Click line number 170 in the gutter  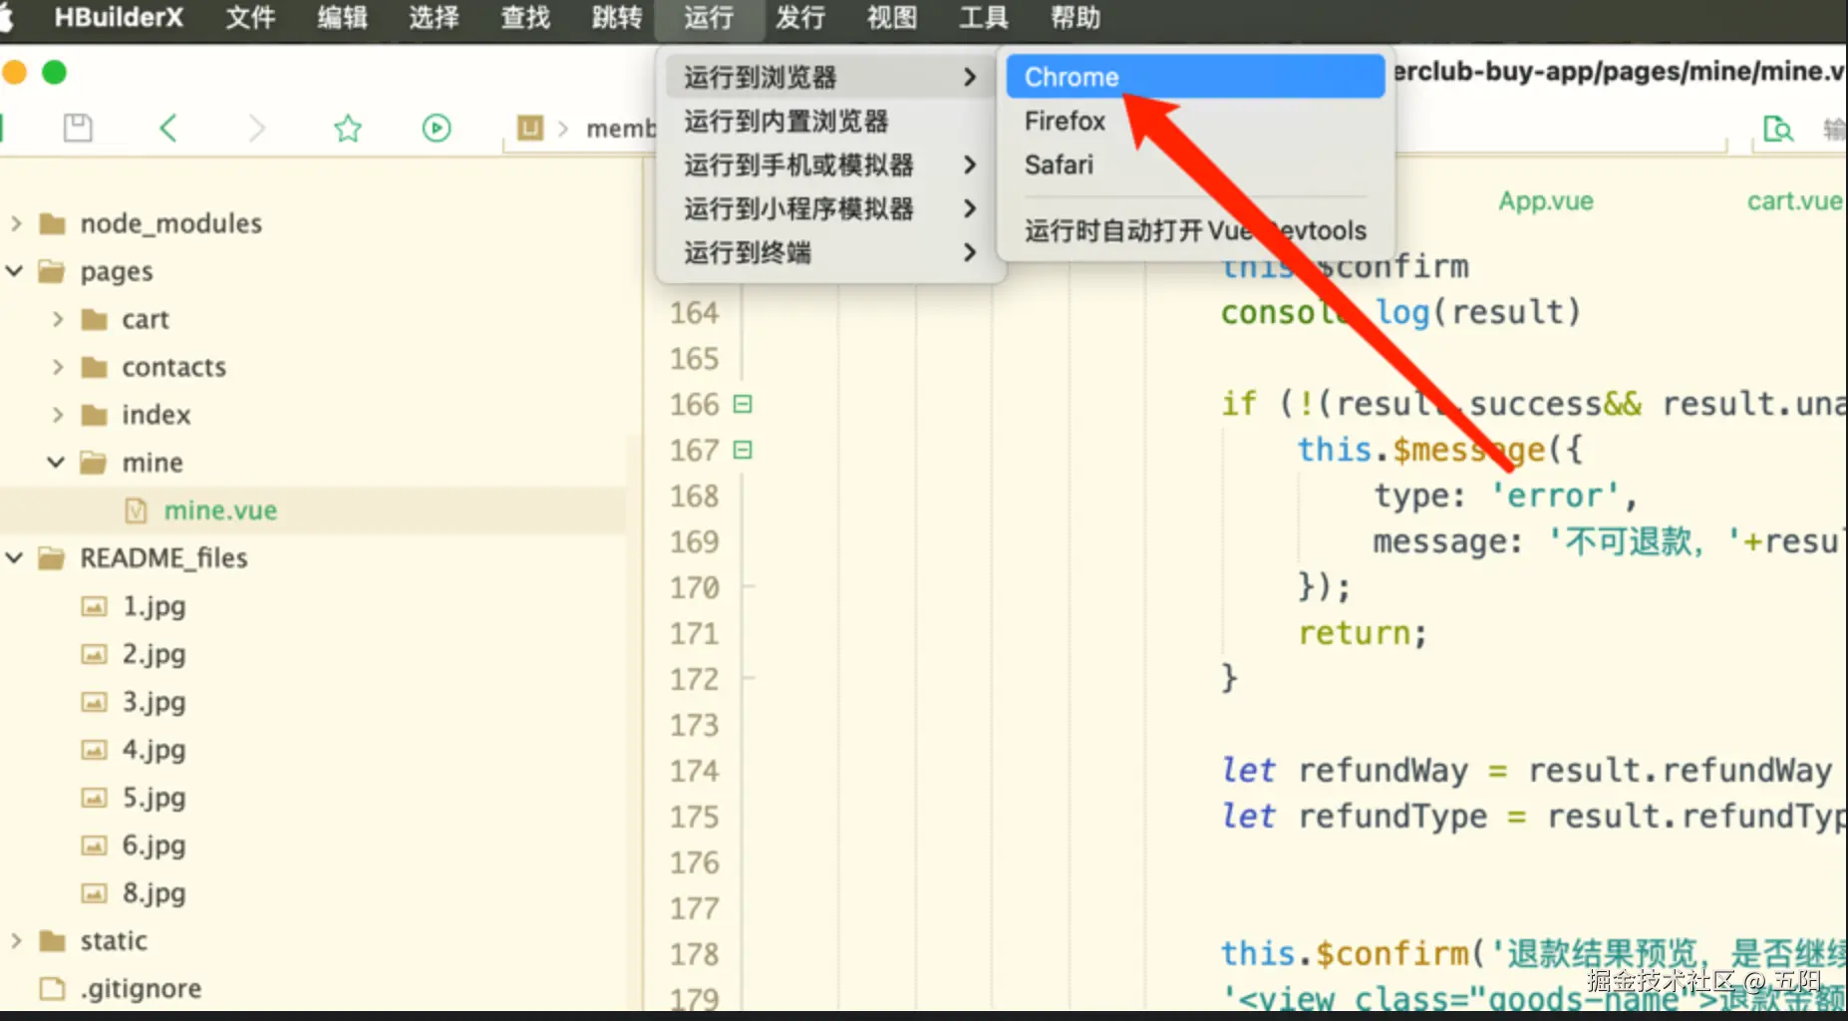tap(695, 587)
